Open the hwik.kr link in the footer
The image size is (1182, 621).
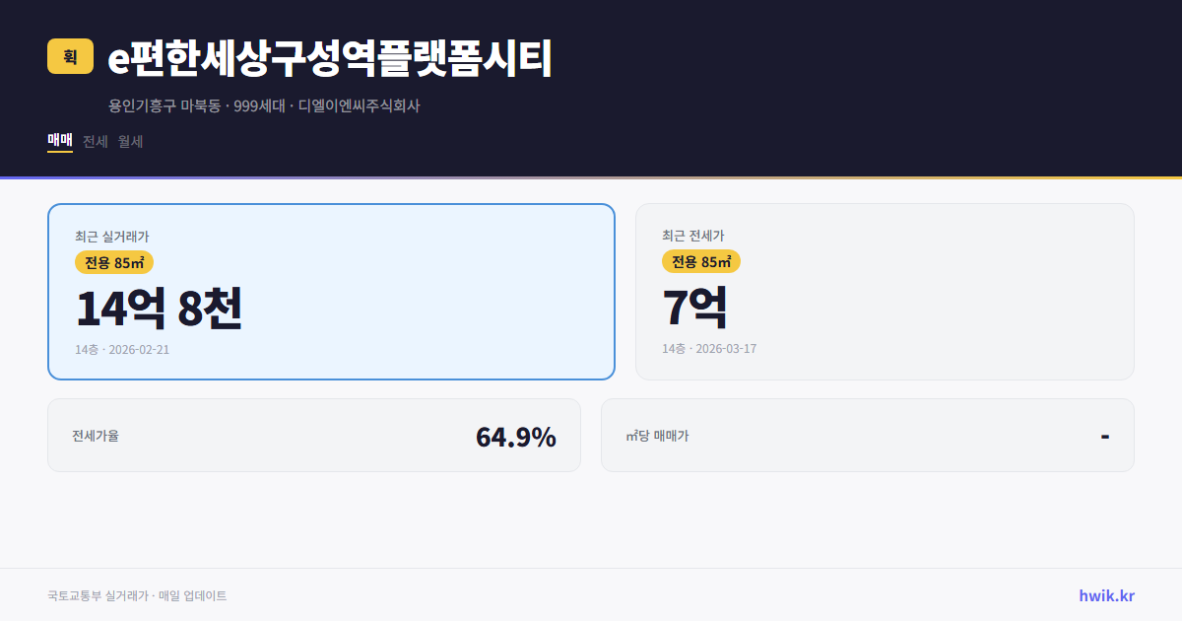point(1105,594)
